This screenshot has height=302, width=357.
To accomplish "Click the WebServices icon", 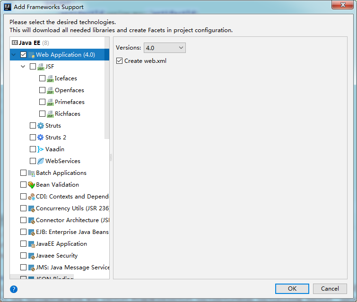I will pos(41,161).
